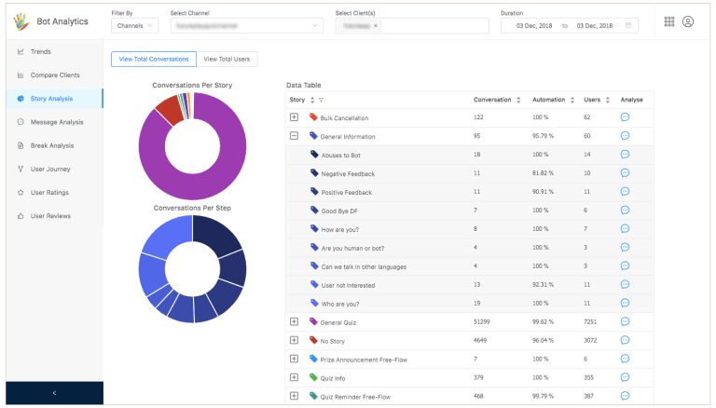Screen dimensions: 716x408
Task: Open Break Analysis in the sidebar
Action: coord(51,145)
